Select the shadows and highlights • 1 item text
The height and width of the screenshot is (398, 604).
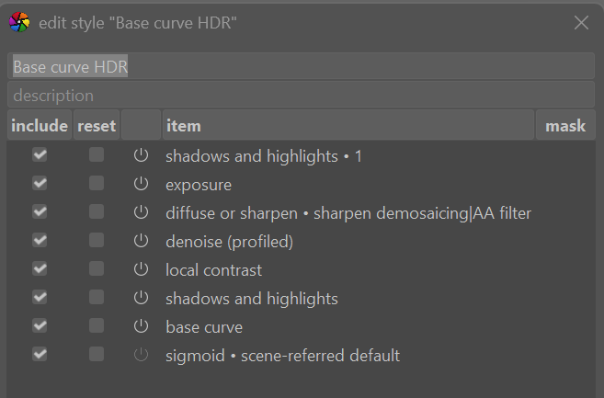[x=264, y=156]
